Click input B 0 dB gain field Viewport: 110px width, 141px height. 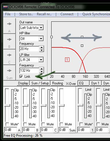pos(29,130)
